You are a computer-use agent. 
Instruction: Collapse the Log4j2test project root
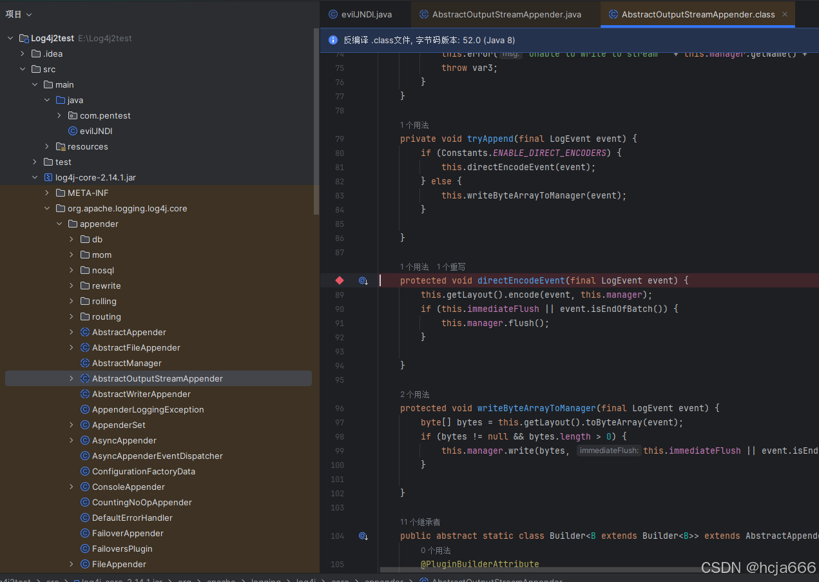click(x=10, y=38)
